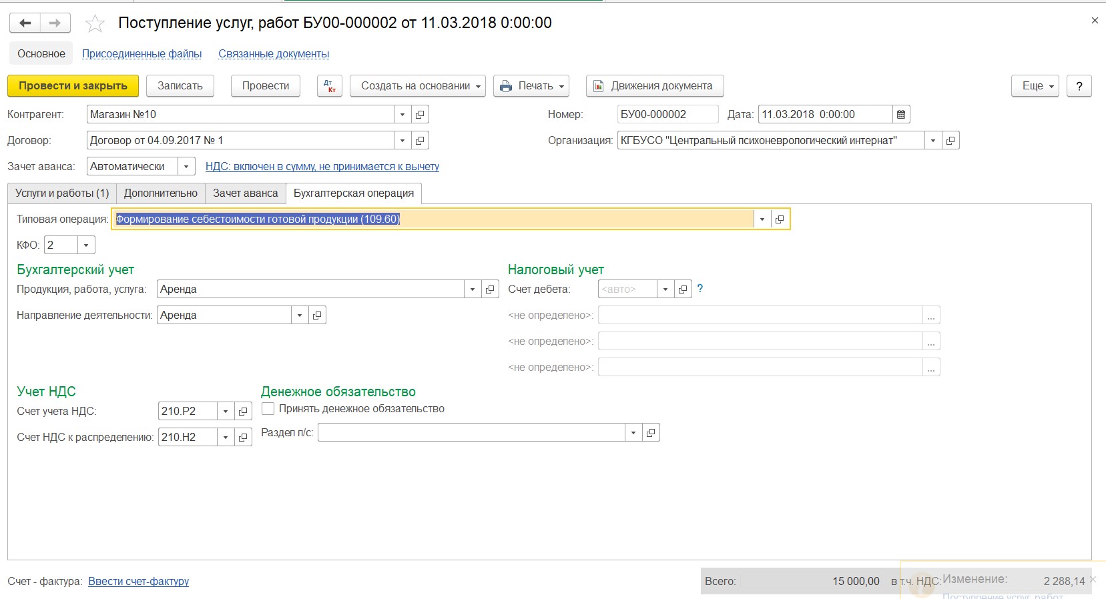
Task: Open Типовая операция record icon
Action: coord(780,219)
